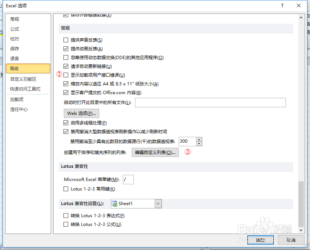Switch to the 公式 settings category
The image size is (310, 250).
(x=15, y=29)
